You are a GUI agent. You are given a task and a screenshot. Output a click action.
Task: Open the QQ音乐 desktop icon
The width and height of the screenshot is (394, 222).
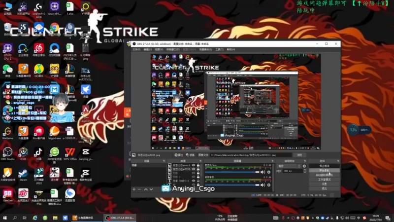[x=39, y=71]
